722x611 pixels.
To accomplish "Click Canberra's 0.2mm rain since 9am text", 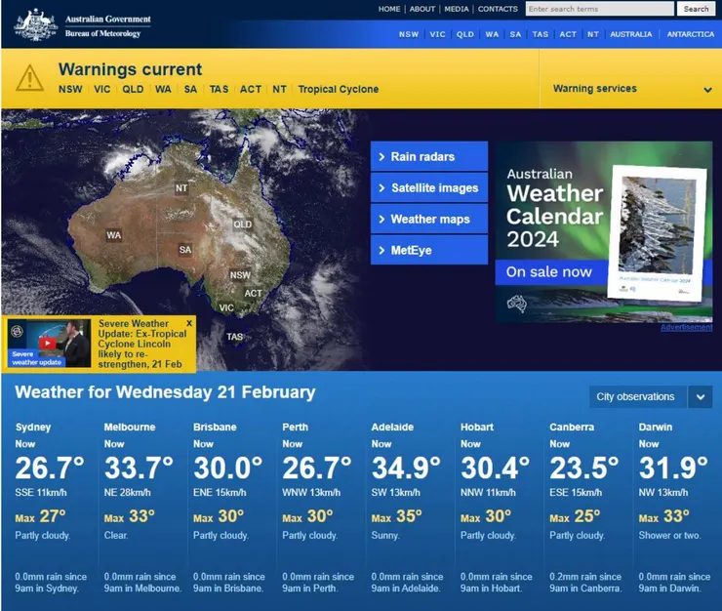I will (x=585, y=583).
